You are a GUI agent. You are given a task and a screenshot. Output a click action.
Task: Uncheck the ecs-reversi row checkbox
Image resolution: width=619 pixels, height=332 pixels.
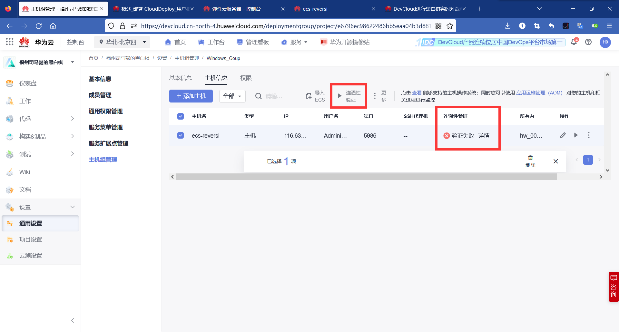(x=181, y=135)
